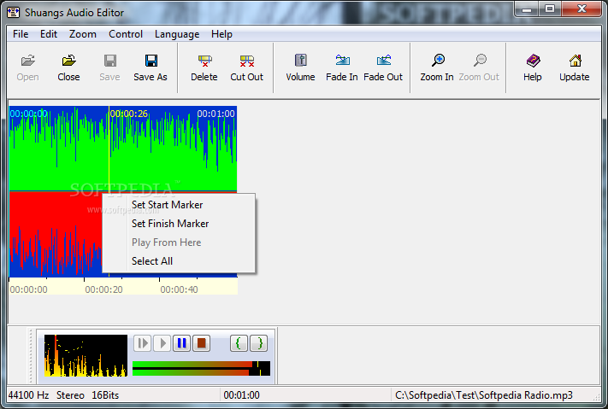Maximize the Shuangs Audio Editor window
Screen dimensions: 608x409
(x=550, y=9)
